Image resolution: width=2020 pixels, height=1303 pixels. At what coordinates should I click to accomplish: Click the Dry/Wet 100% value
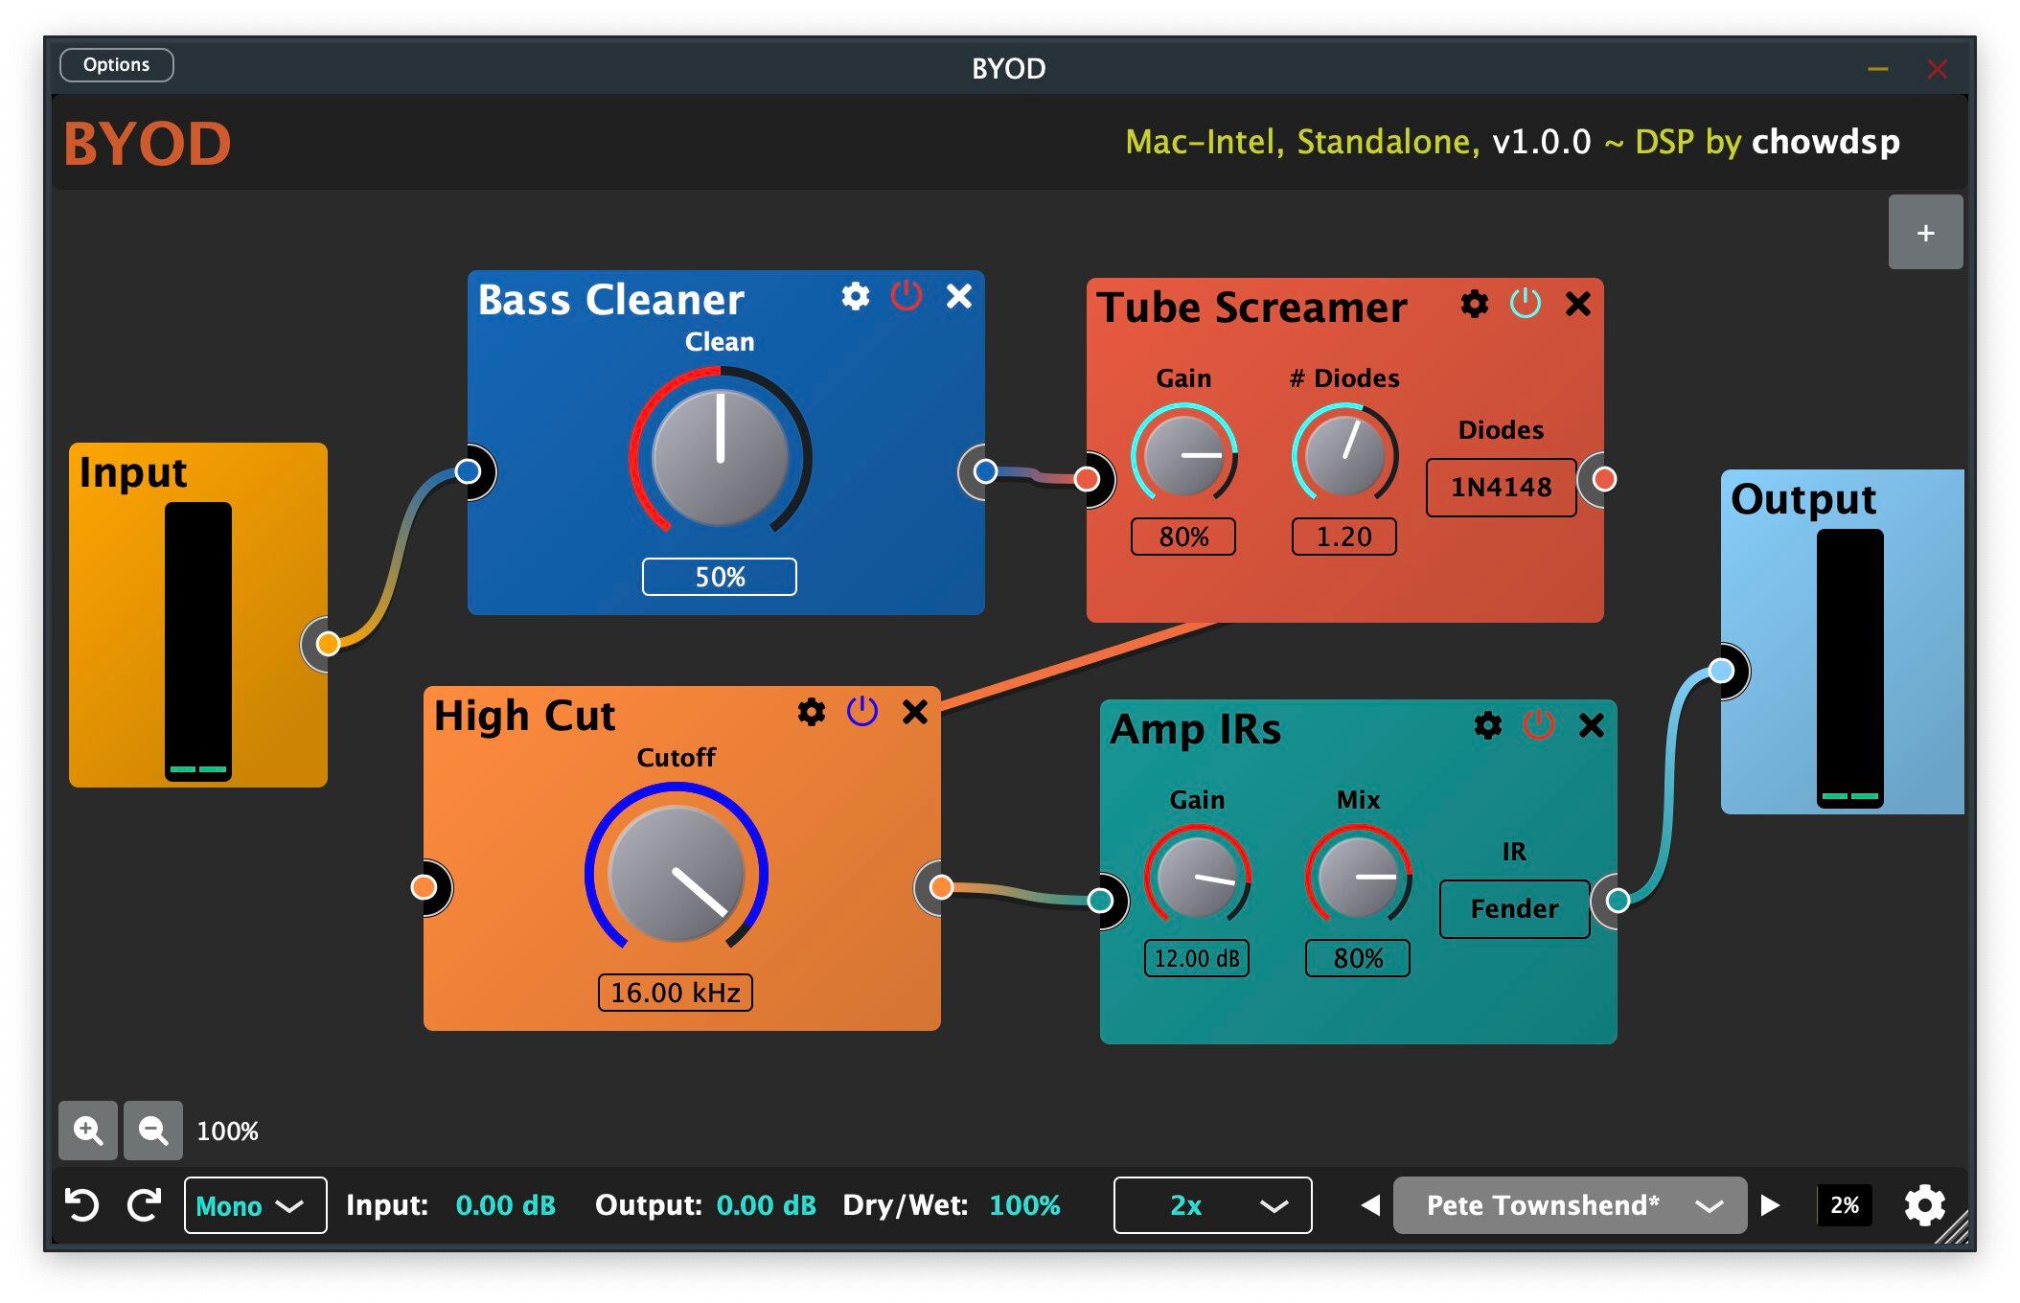(1024, 1205)
